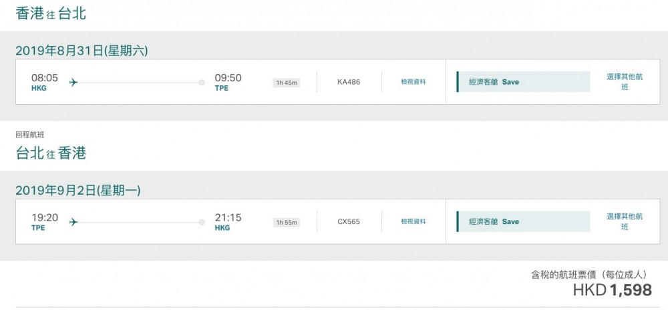Click the airplane icon on the CX565 flight
This screenshot has height=310, width=668.
click(73, 222)
